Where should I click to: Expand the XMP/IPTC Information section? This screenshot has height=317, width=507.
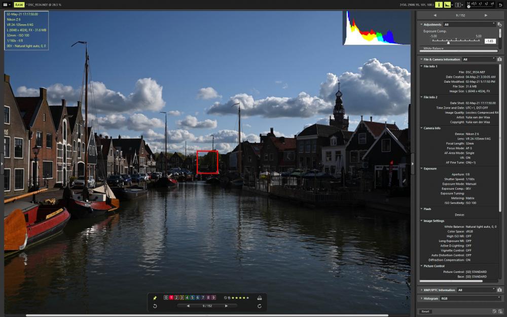(x=421, y=290)
